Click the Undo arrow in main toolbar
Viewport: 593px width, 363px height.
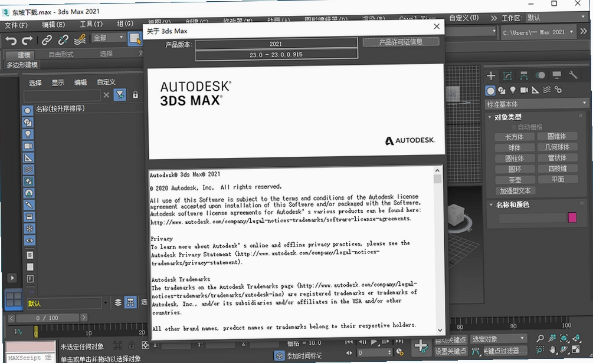(11, 40)
